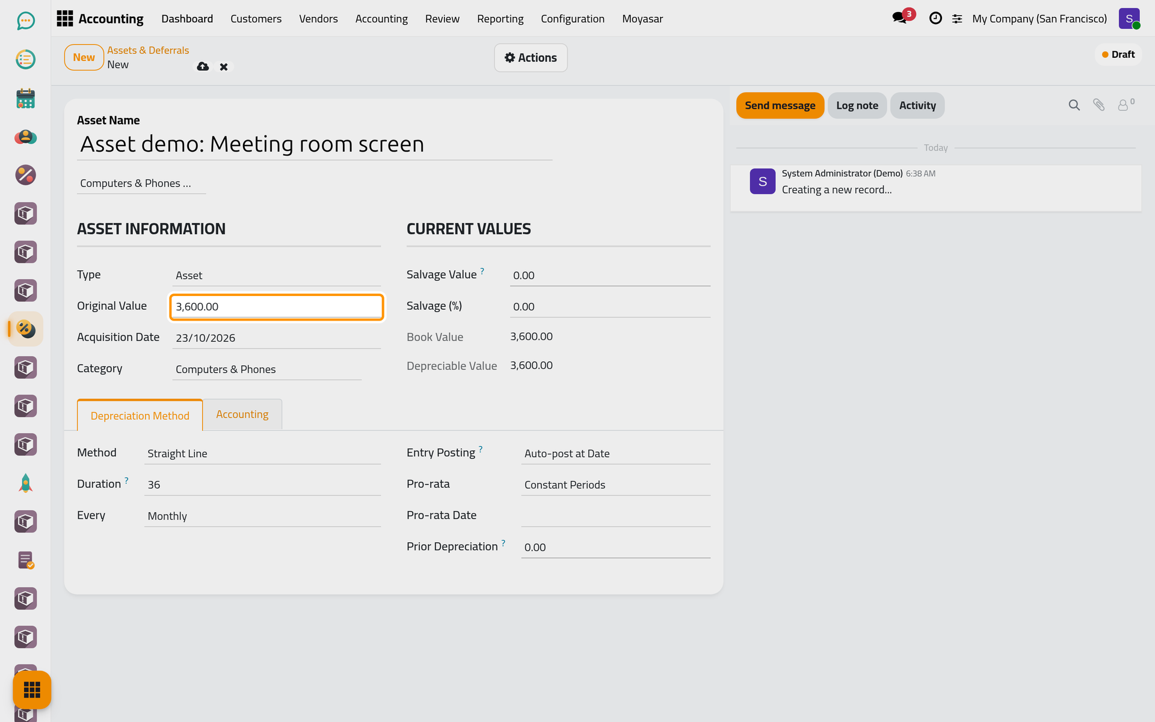Viewport: 1155px width, 722px height.
Task: Click the user avatar in top bar
Action: click(x=1129, y=19)
